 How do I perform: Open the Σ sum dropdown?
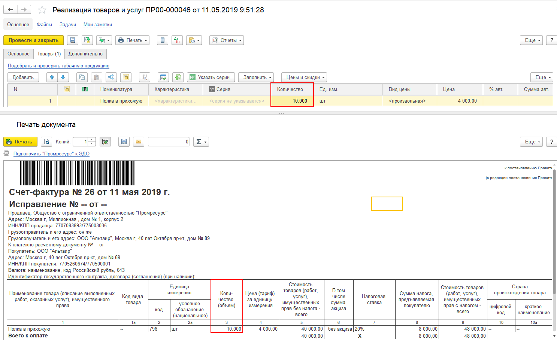[201, 142]
